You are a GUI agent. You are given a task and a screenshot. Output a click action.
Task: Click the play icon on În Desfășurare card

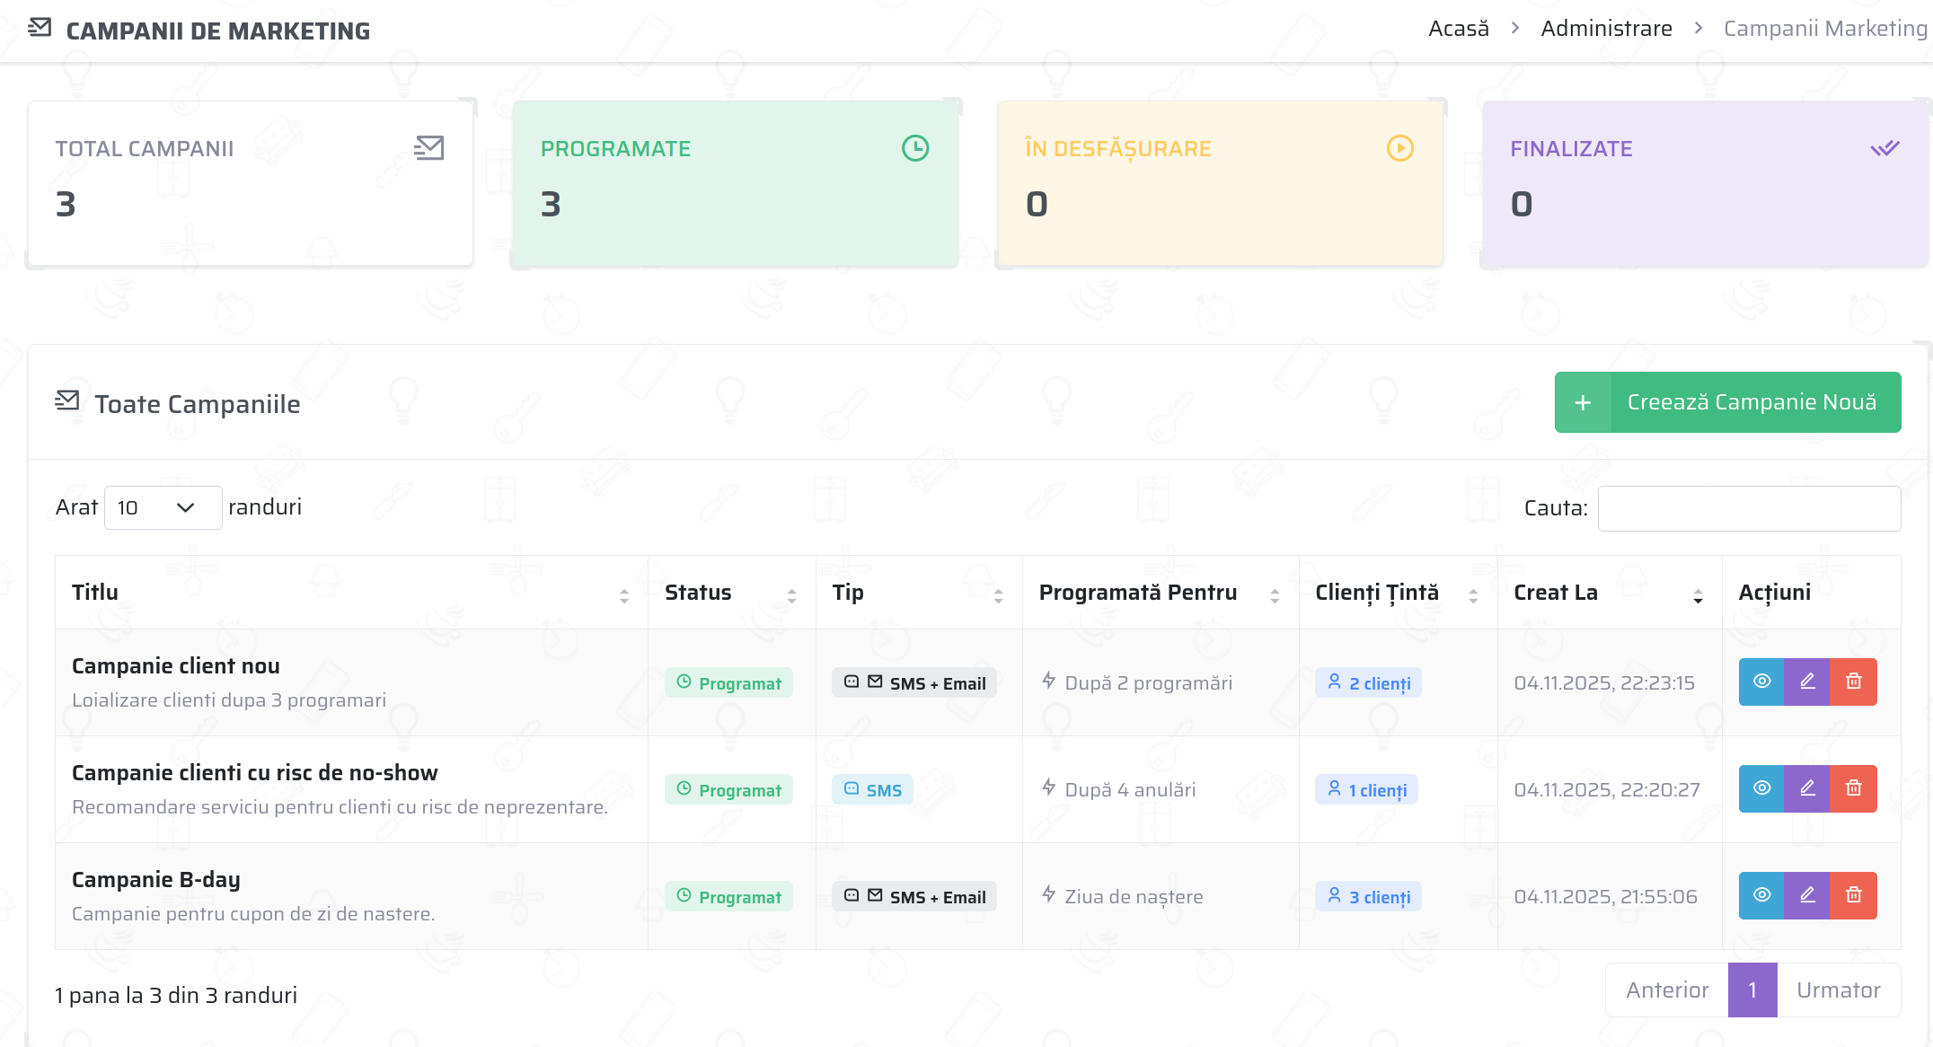point(1399,148)
